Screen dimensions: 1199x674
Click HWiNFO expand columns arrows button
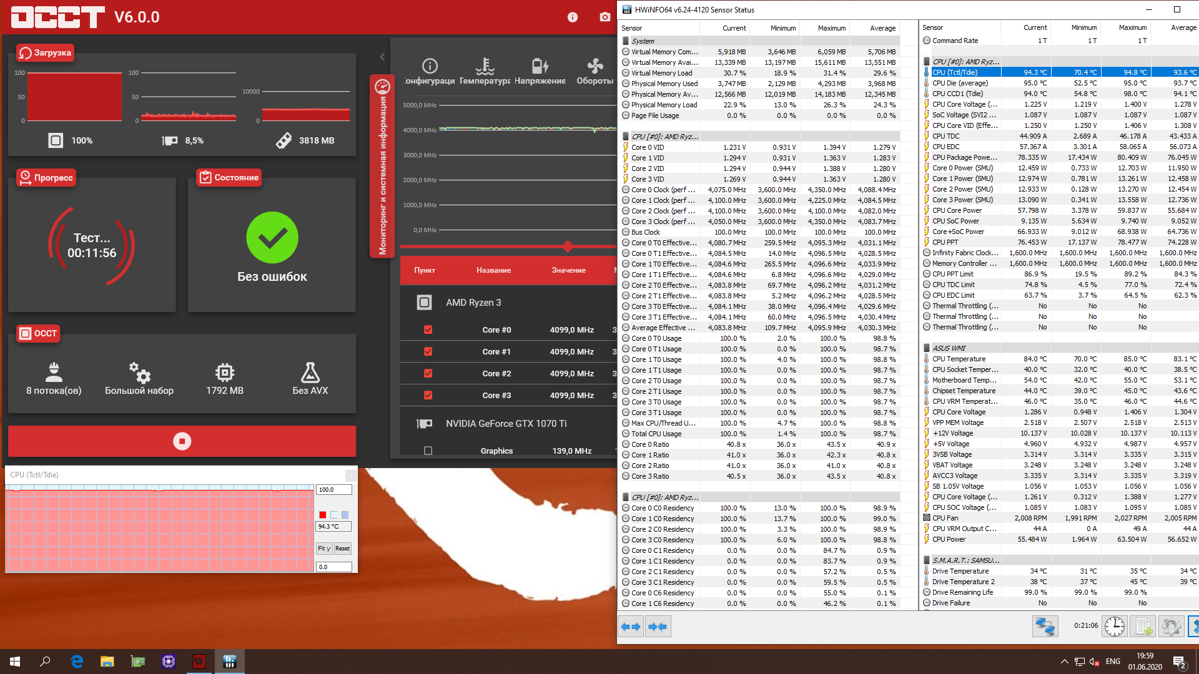tap(631, 626)
